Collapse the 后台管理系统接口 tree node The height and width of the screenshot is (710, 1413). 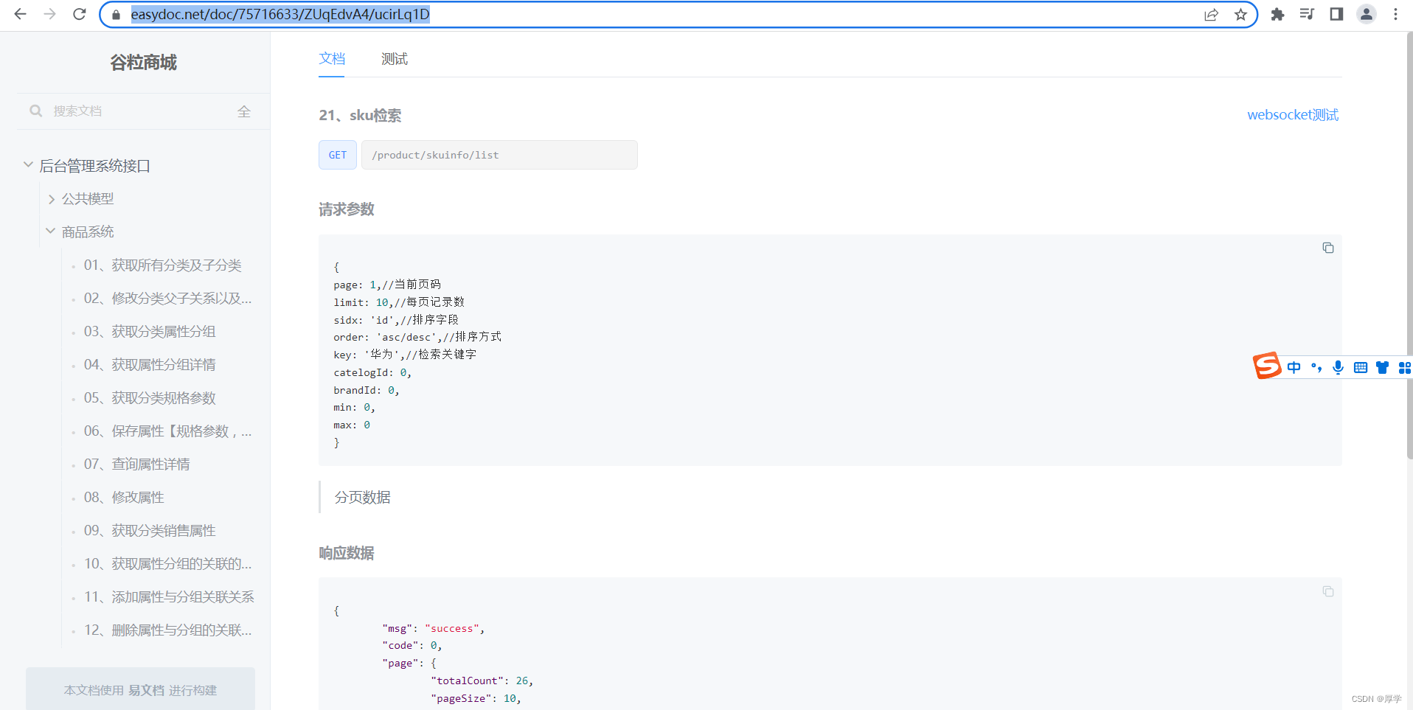pyautogui.click(x=28, y=165)
